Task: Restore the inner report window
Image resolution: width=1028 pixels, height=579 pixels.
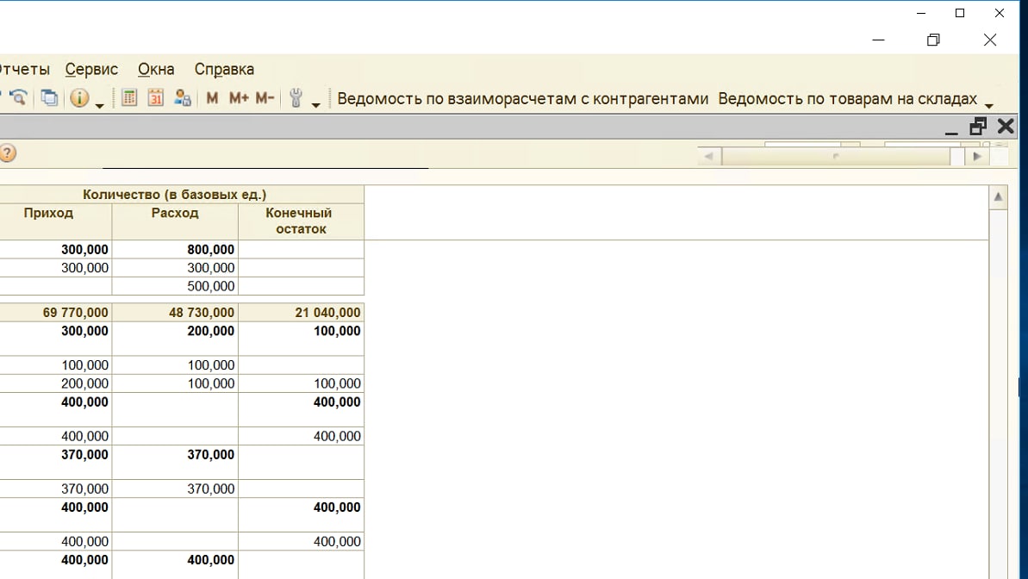Action: click(x=978, y=126)
